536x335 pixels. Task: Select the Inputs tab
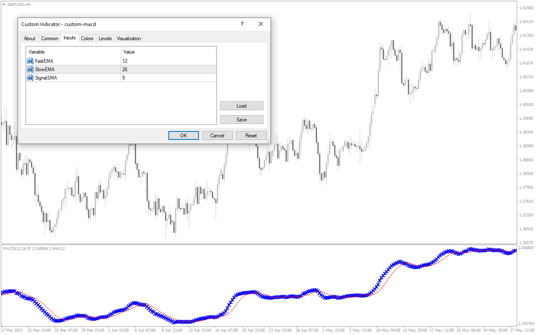pos(70,38)
